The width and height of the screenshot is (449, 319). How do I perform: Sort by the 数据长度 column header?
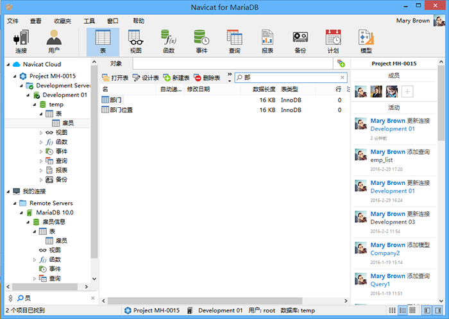259,89
